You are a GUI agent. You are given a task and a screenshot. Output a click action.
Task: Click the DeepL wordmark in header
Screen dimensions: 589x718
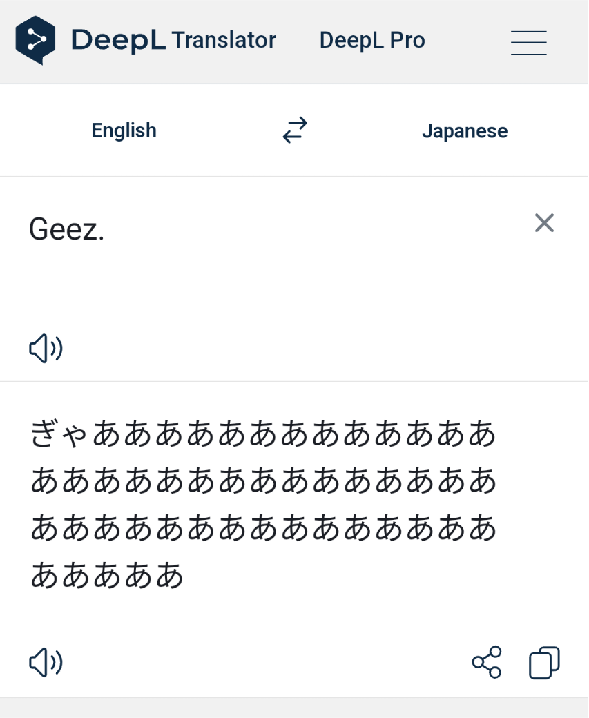click(x=118, y=40)
